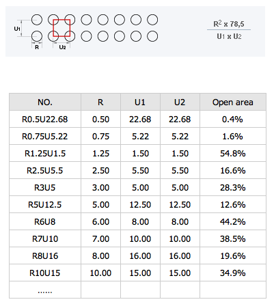Click the U1 column header
Viewport: 274px width, 304px height.
[140, 102]
